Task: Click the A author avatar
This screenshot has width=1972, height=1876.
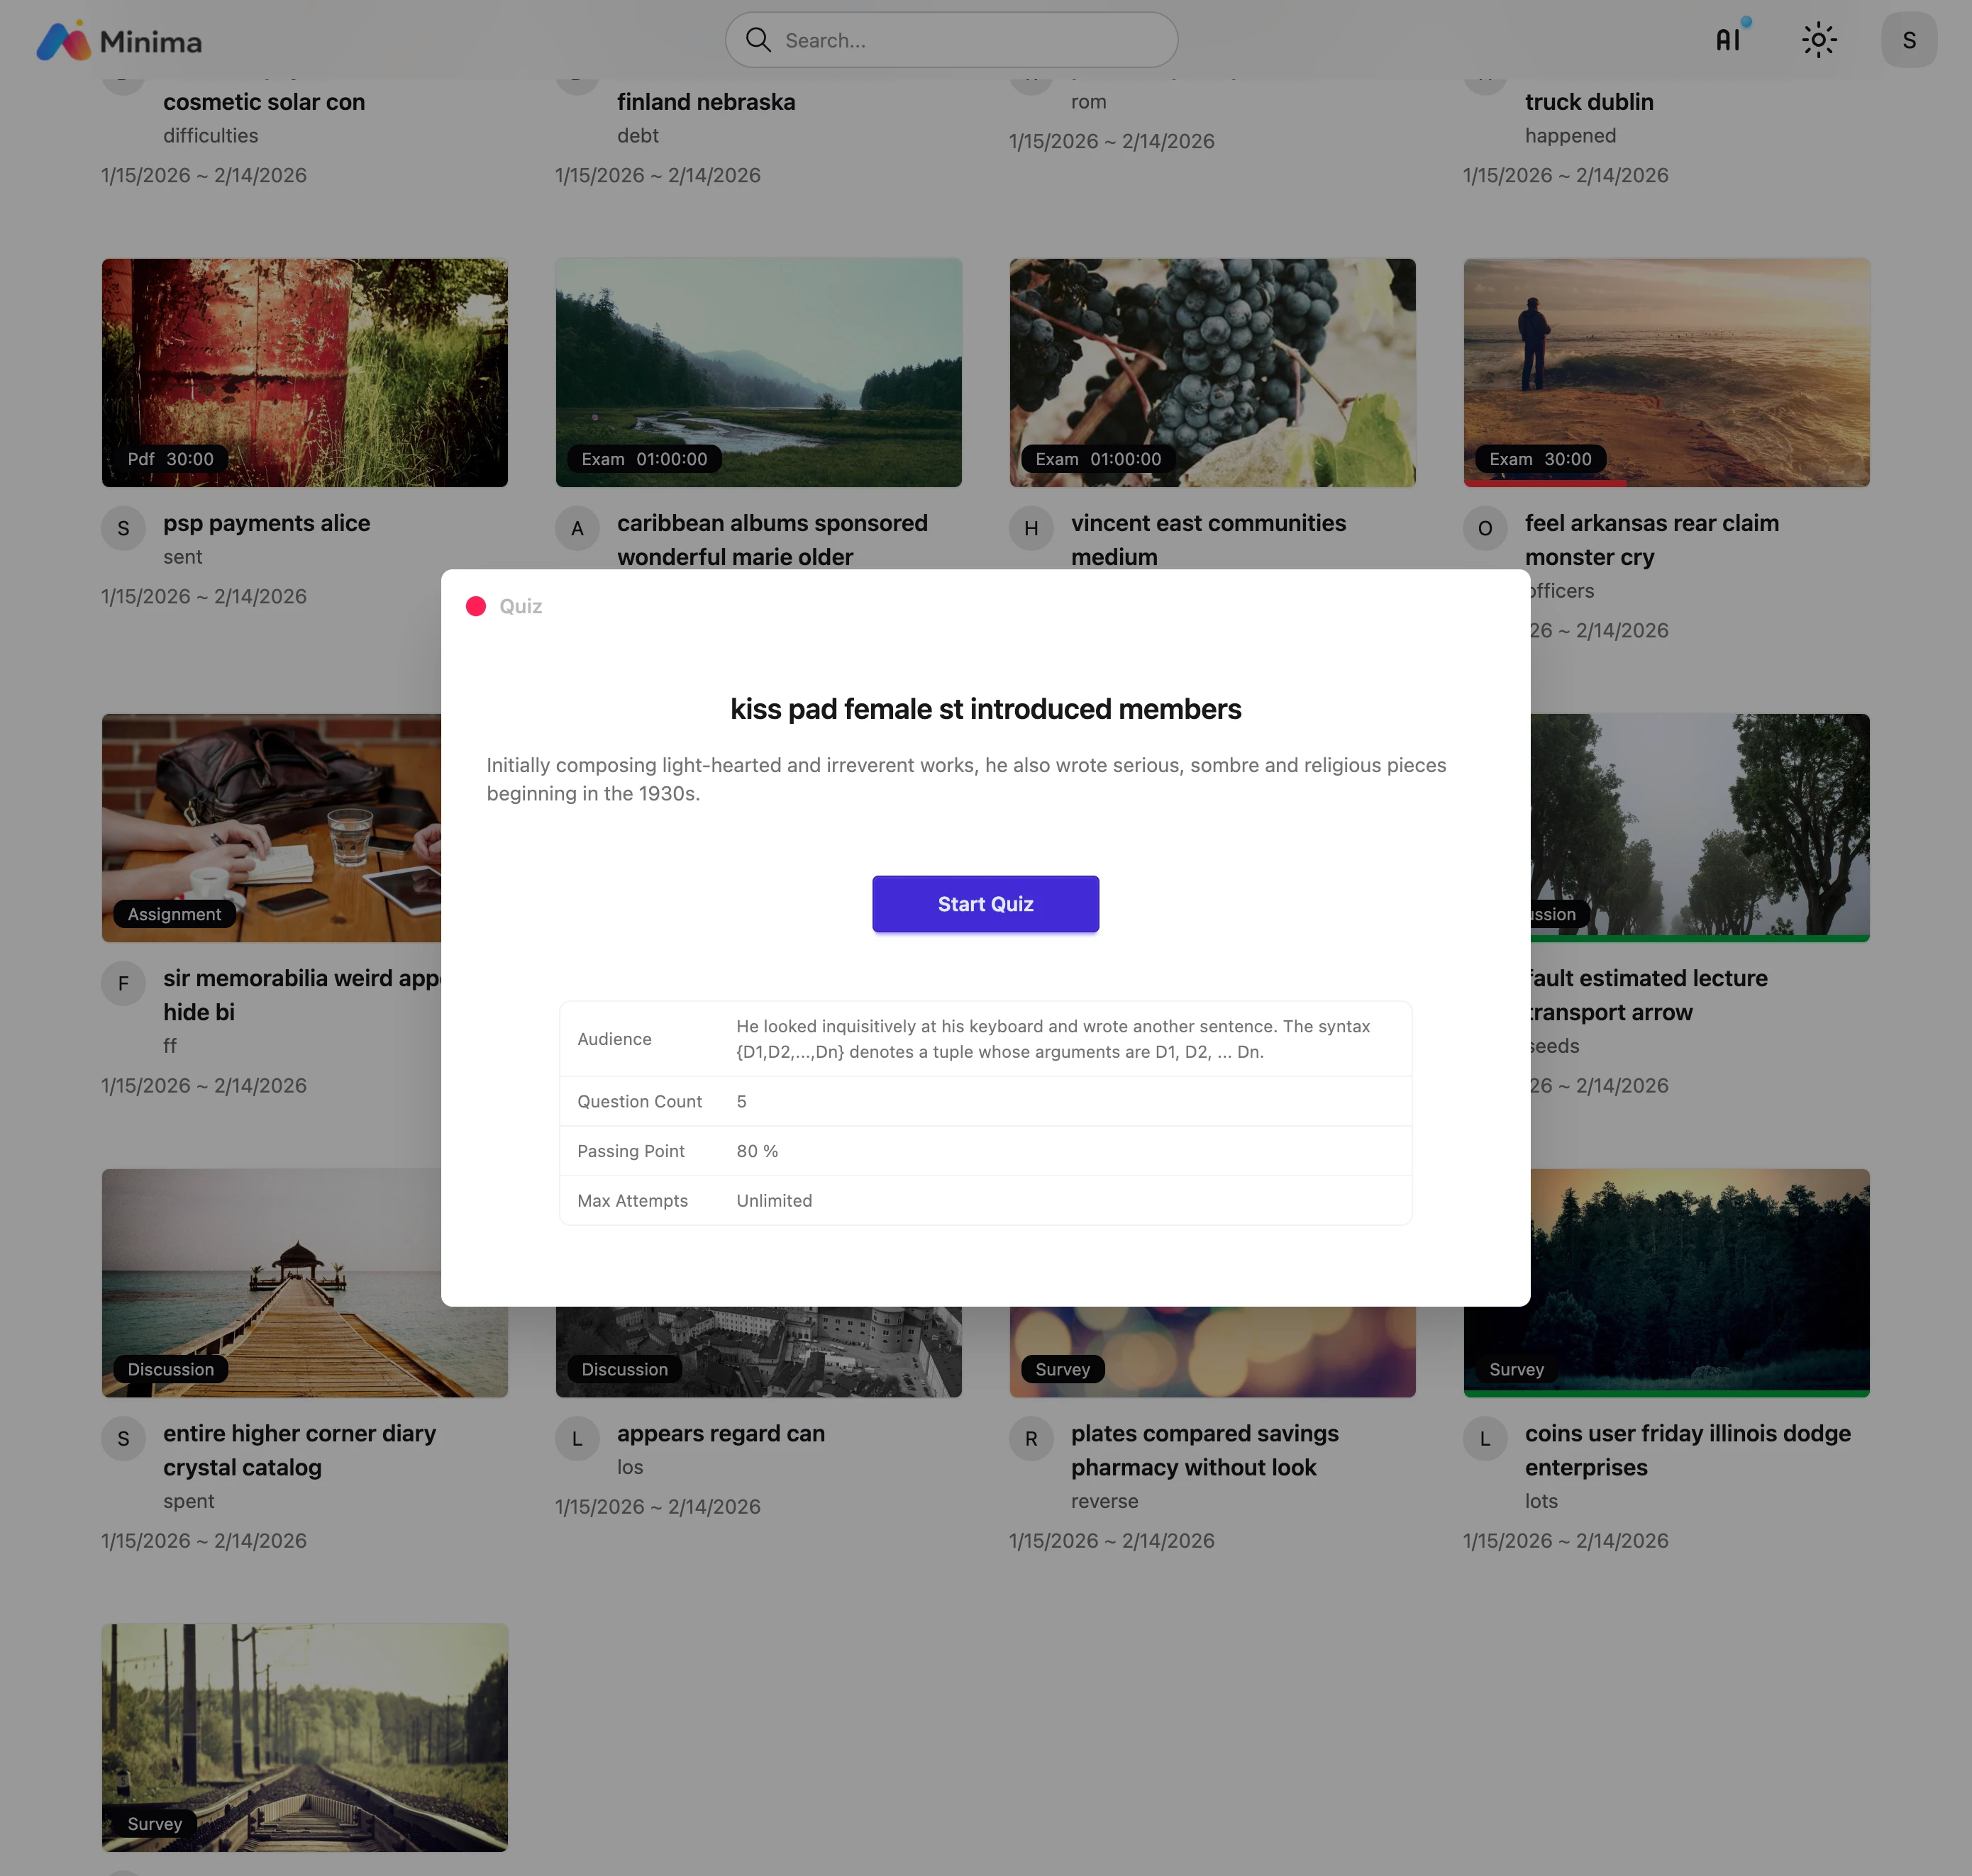Action: [577, 528]
